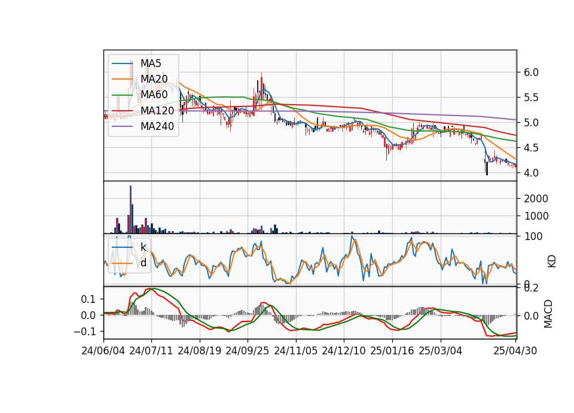Image resolution: width=574 pixels, height=413 pixels.
Task: Click the 25/03/04 date label
Action: [441, 351]
